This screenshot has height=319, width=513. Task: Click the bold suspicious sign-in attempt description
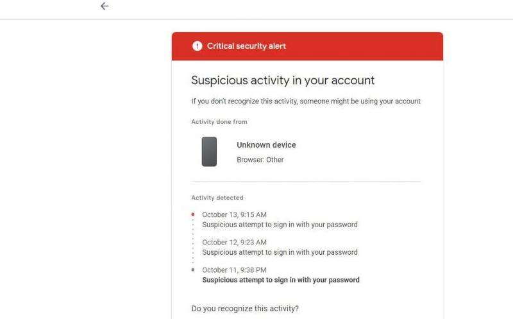click(x=281, y=280)
